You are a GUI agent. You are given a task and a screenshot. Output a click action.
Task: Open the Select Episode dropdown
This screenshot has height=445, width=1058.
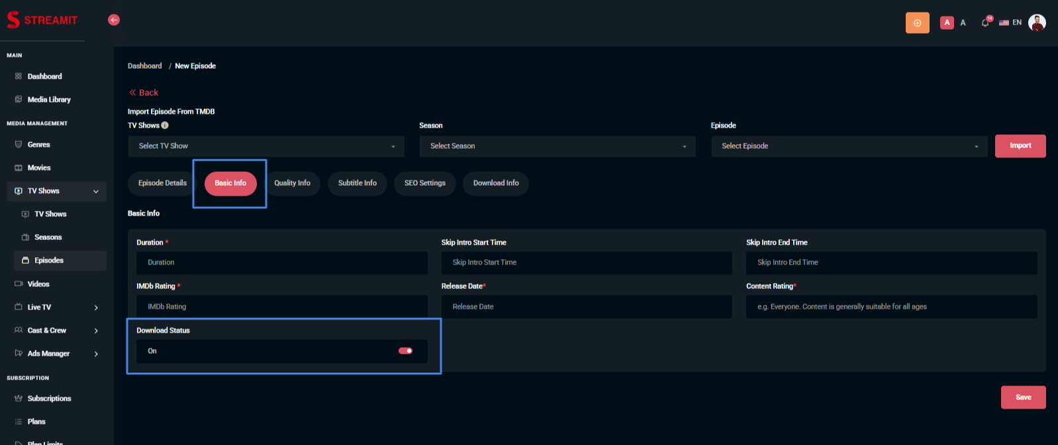click(849, 146)
